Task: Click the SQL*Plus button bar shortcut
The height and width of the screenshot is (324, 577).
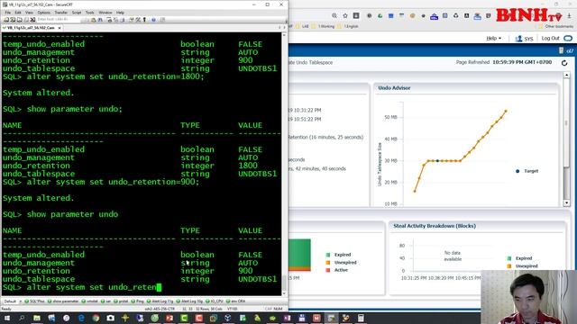Action: [x=34, y=301]
